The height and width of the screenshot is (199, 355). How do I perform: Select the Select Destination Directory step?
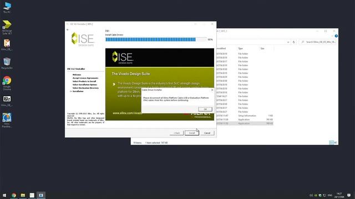click(85, 88)
